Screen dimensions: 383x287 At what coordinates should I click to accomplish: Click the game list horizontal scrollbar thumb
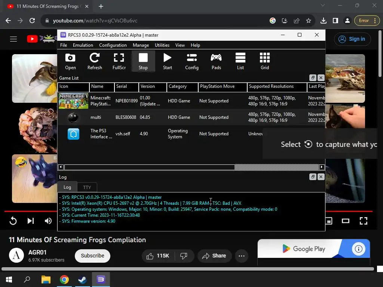pyautogui.click(x=150, y=167)
